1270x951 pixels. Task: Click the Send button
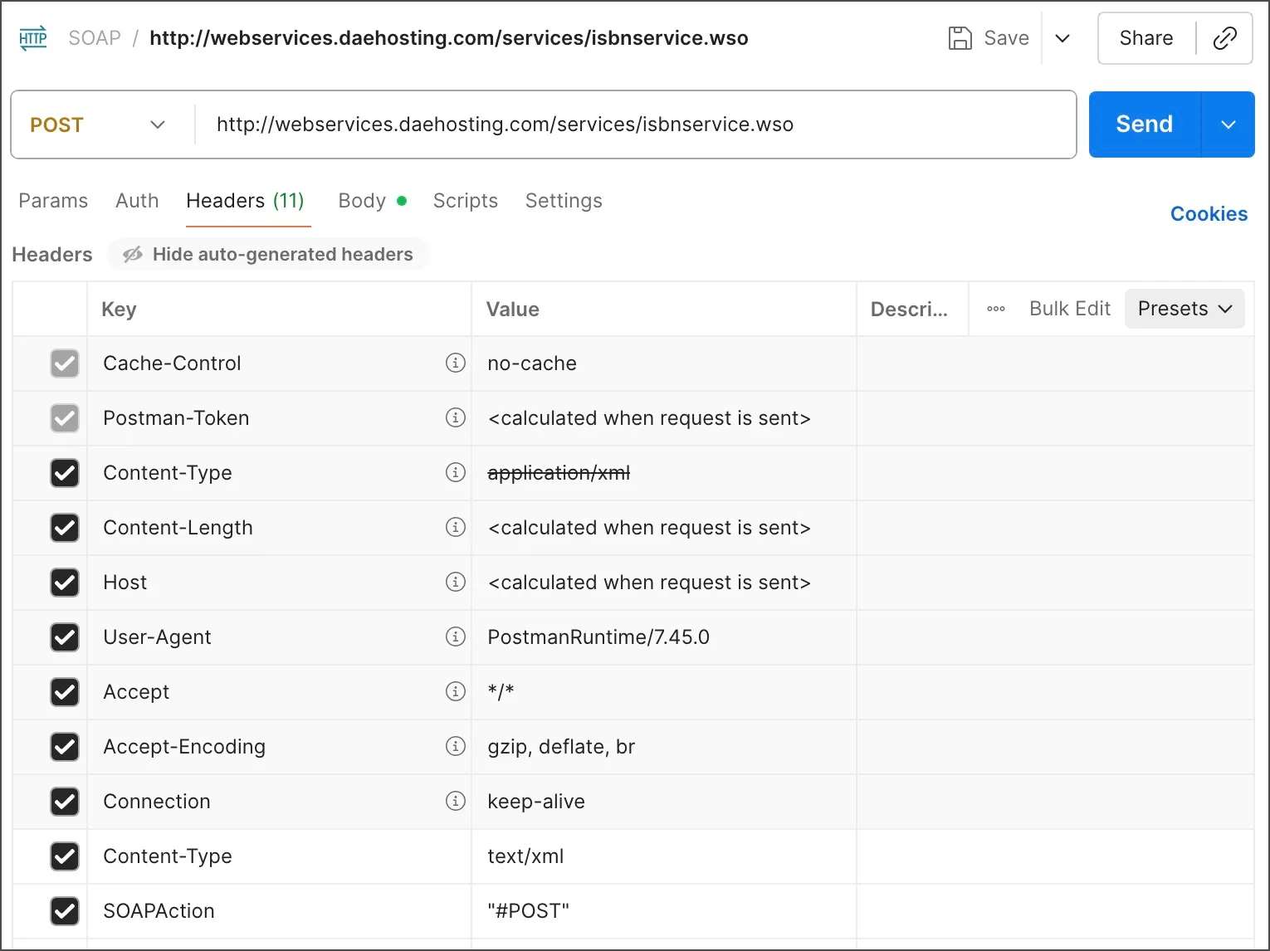coord(1145,124)
